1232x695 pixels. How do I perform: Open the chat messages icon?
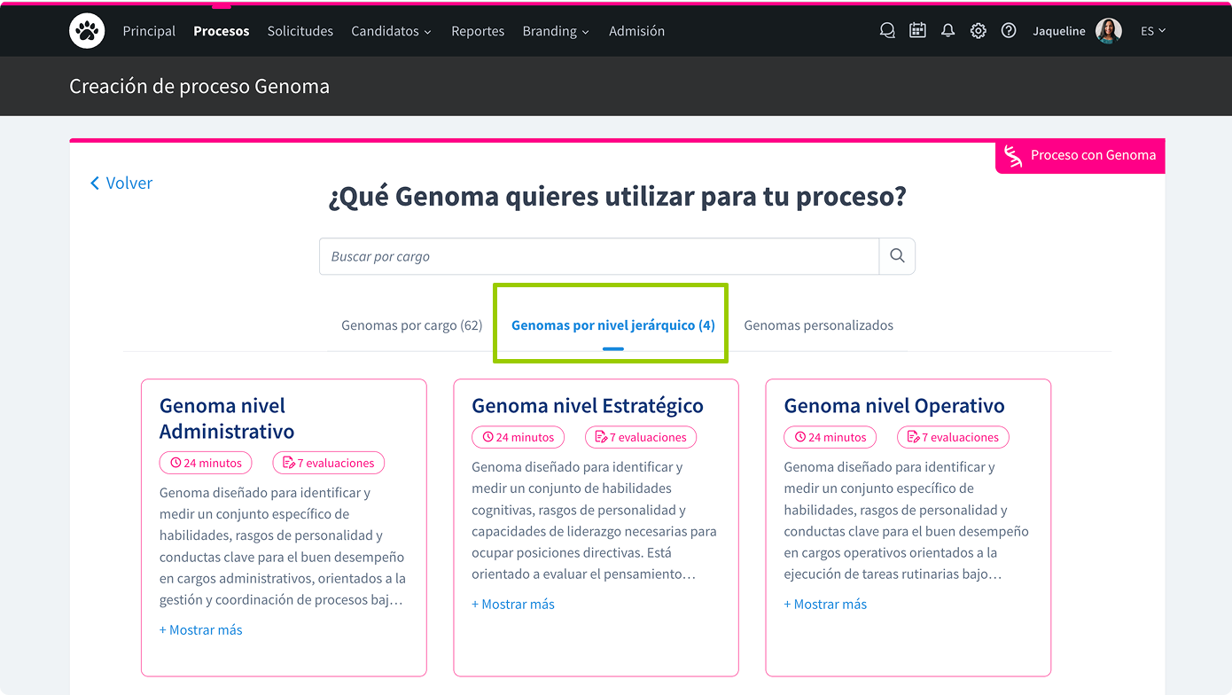[x=887, y=30]
